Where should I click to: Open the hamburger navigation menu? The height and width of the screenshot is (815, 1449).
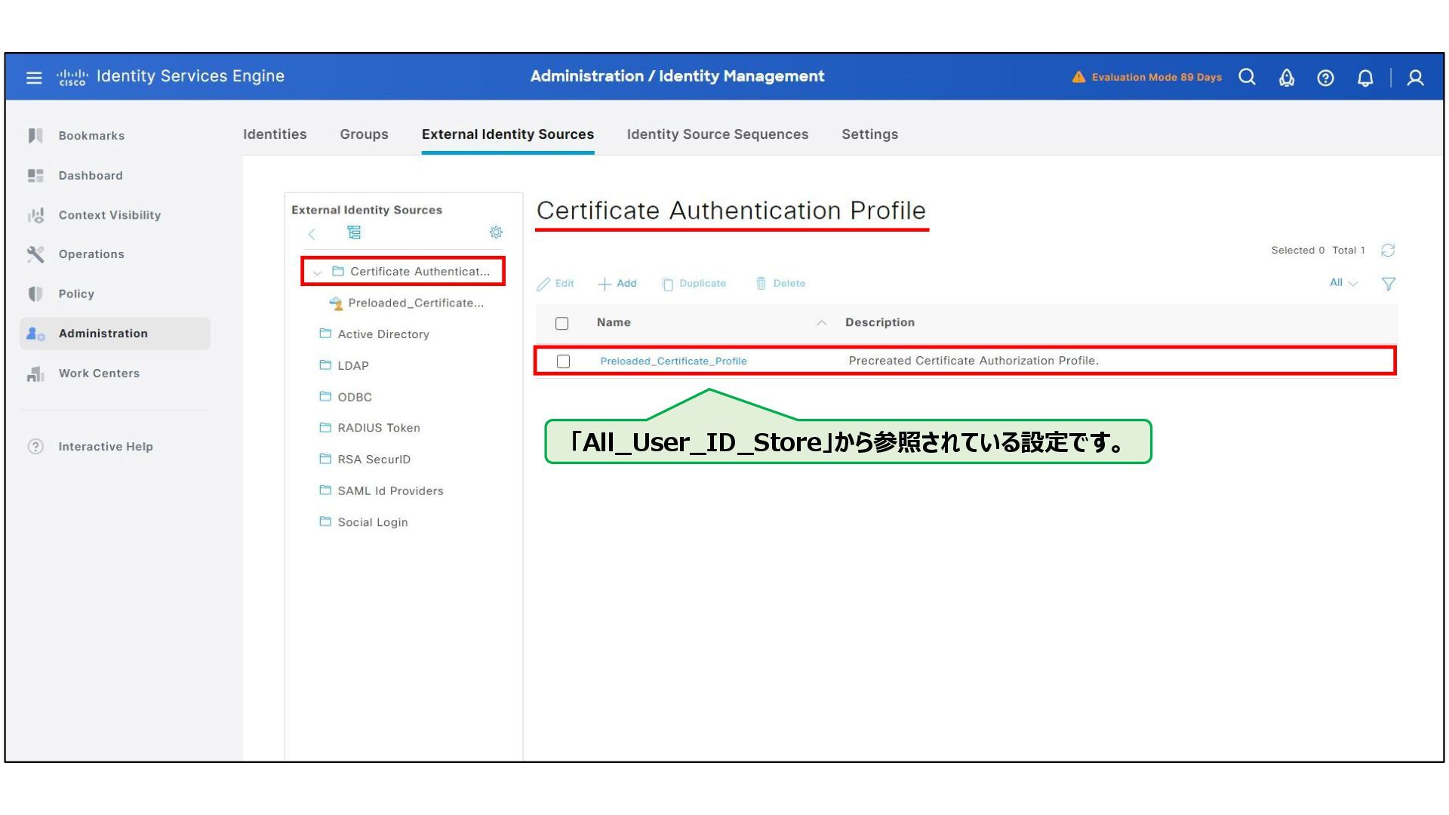coord(34,77)
